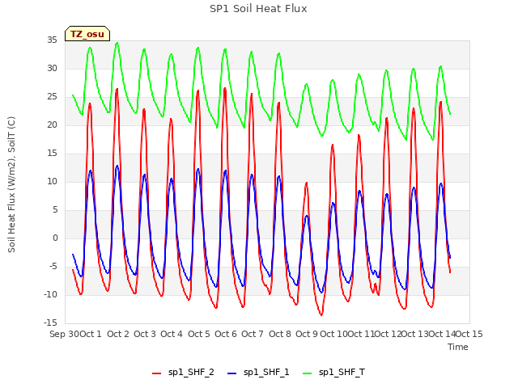Click the Oct 6 x-axis tick label
Screen dimensions: 518x388
pyautogui.click(x=226, y=334)
